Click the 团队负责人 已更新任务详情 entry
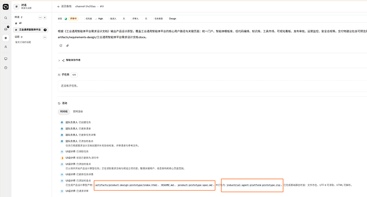367x197 pixels. pos(80,135)
